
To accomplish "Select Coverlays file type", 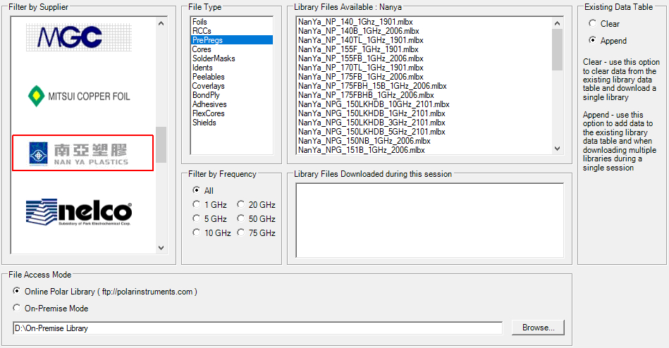I will tap(232, 86).
